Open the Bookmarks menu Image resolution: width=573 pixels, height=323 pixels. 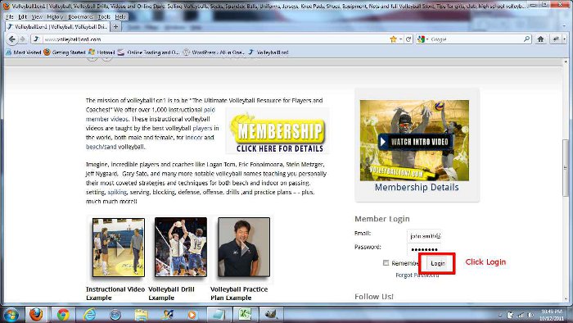[80, 17]
